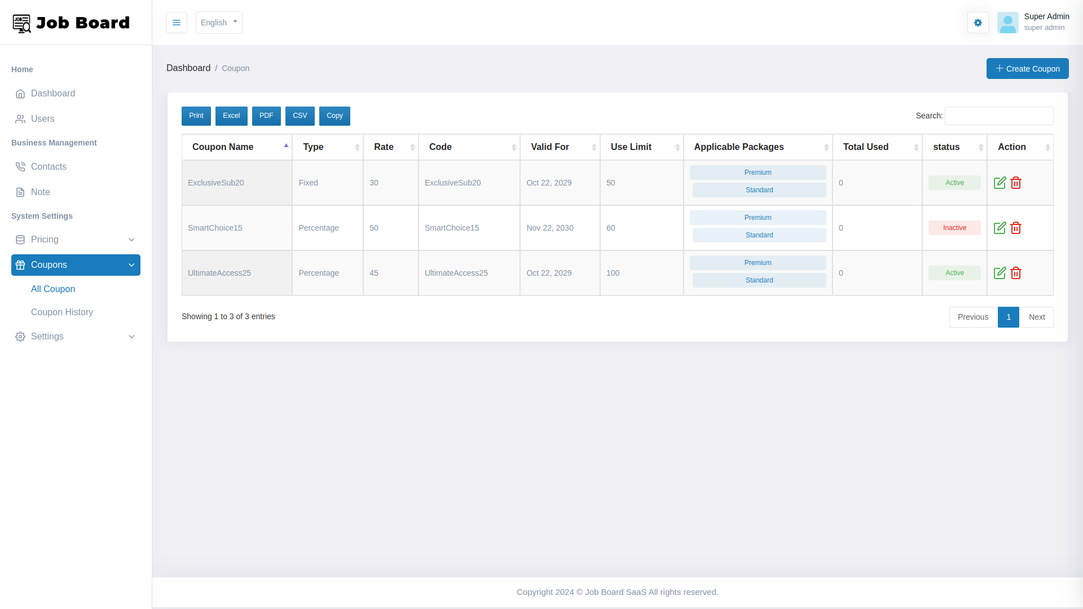Sort table by the Rate column
The width and height of the screenshot is (1083, 609).
coord(384,147)
